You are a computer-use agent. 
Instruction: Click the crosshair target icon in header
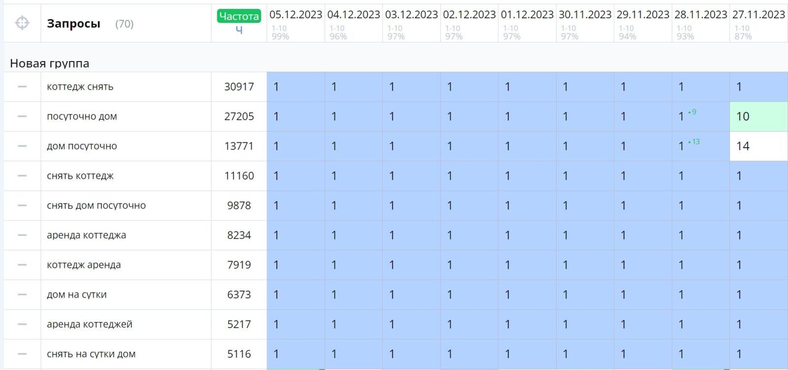tap(22, 23)
